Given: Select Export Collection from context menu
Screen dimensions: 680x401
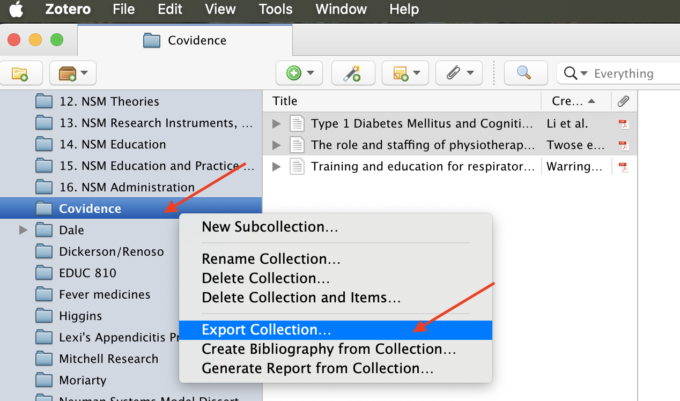Looking at the screenshot, I should pos(266,330).
